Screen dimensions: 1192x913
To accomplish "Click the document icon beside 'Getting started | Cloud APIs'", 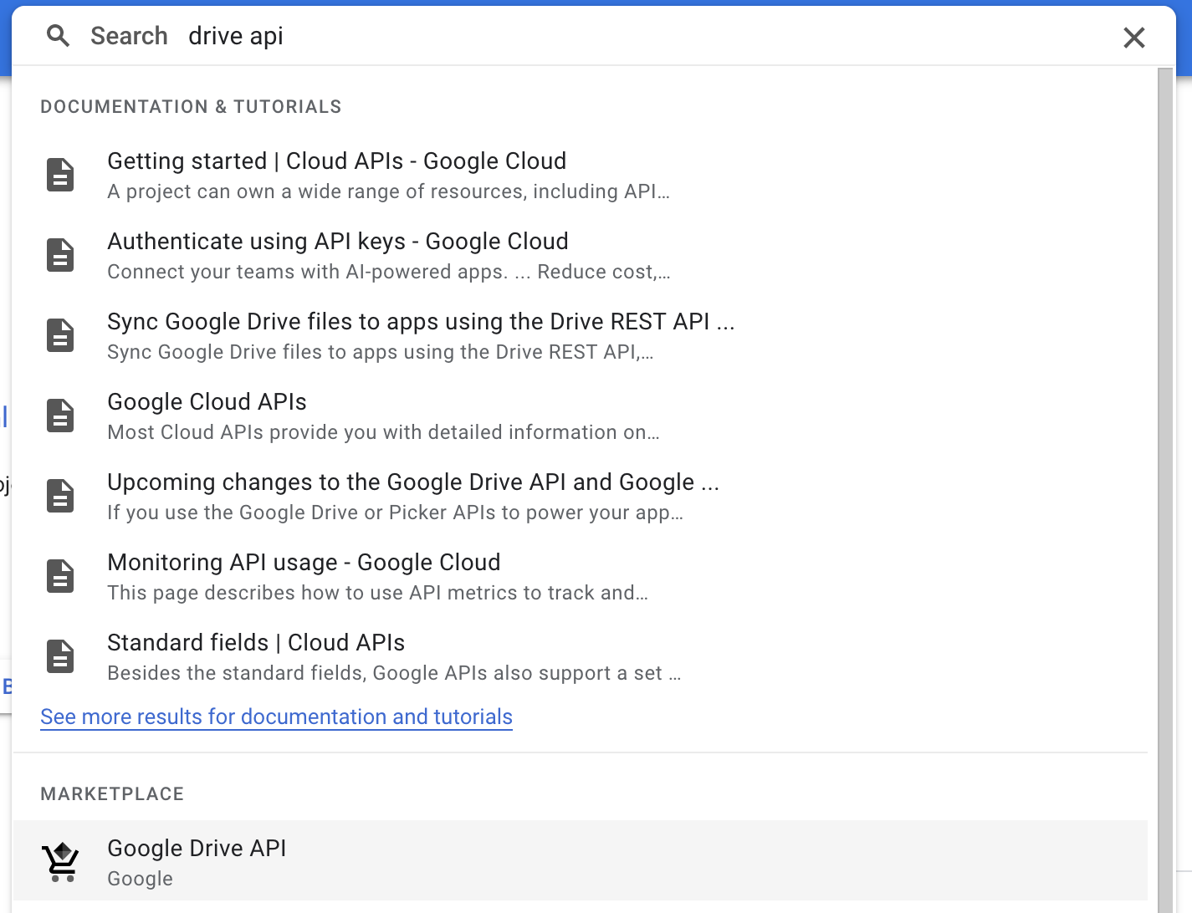I will point(60,175).
